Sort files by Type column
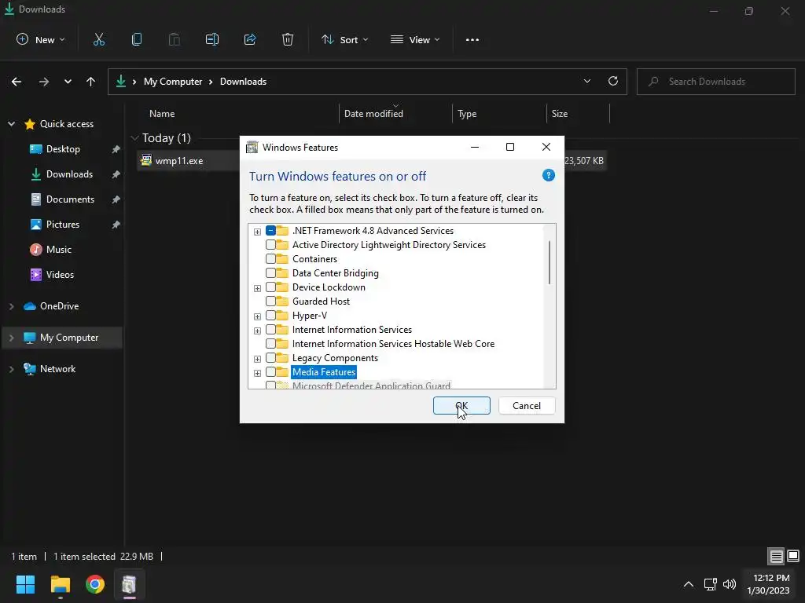This screenshot has width=805, height=603. pyautogui.click(x=467, y=113)
